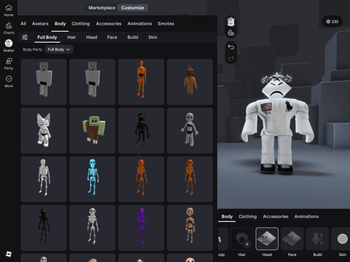
Task: Open Charts in the left sidebar
Action: pos(9,27)
